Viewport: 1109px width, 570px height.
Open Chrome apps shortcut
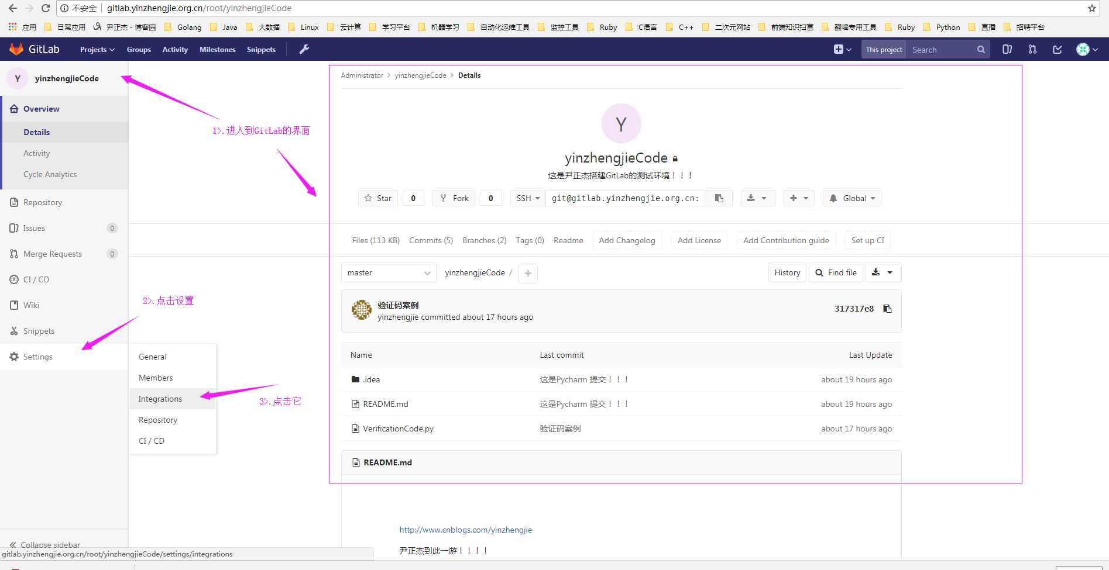pyautogui.click(x=22, y=27)
